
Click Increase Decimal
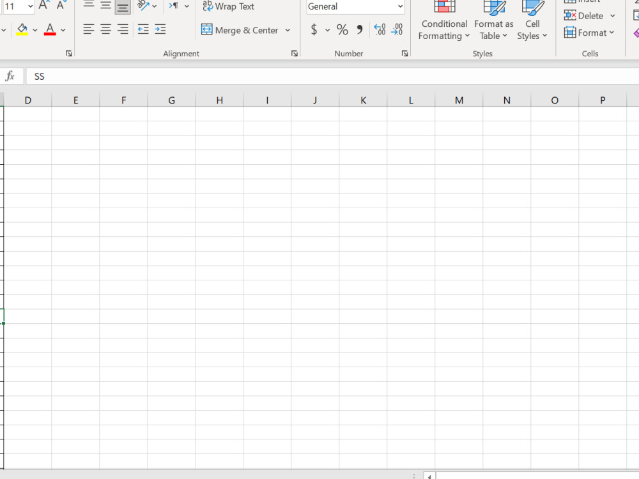click(x=380, y=29)
